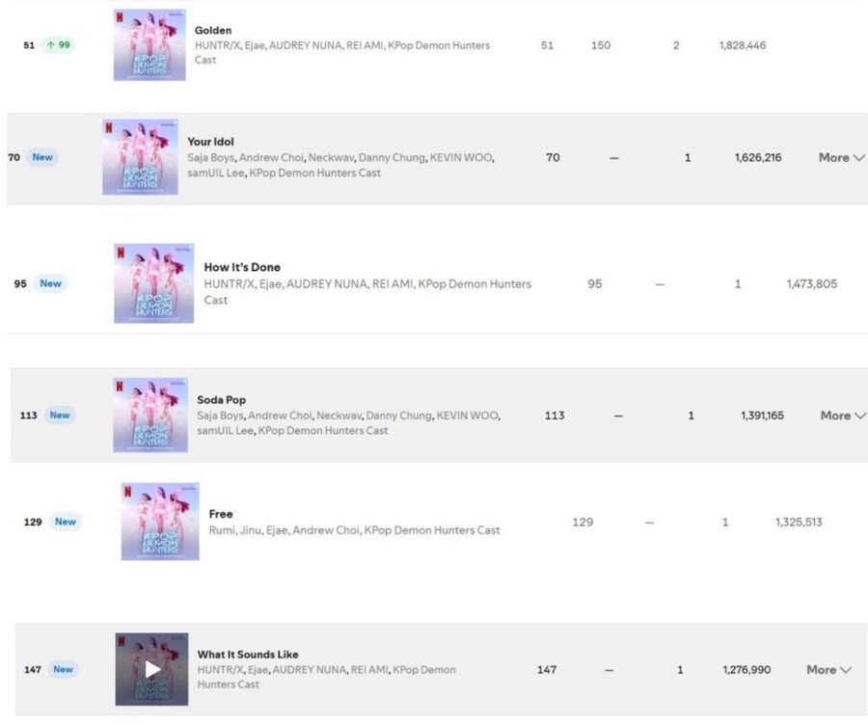Open the Saja Boys artist link under Your Idol
The height and width of the screenshot is (725, 868).
point(210,158)
